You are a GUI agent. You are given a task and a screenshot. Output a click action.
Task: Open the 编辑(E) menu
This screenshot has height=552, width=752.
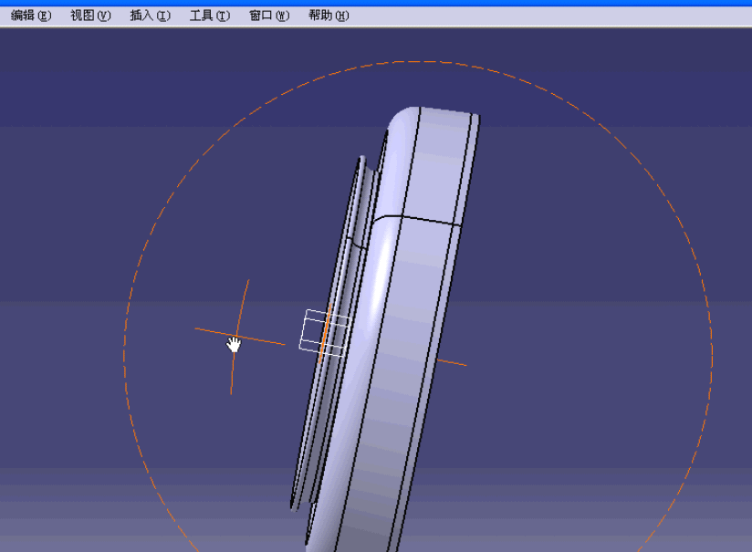pos(31,16)
